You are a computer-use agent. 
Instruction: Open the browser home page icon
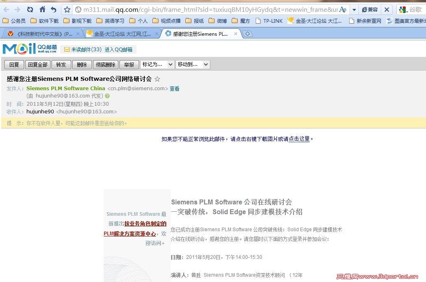[42, 9]
